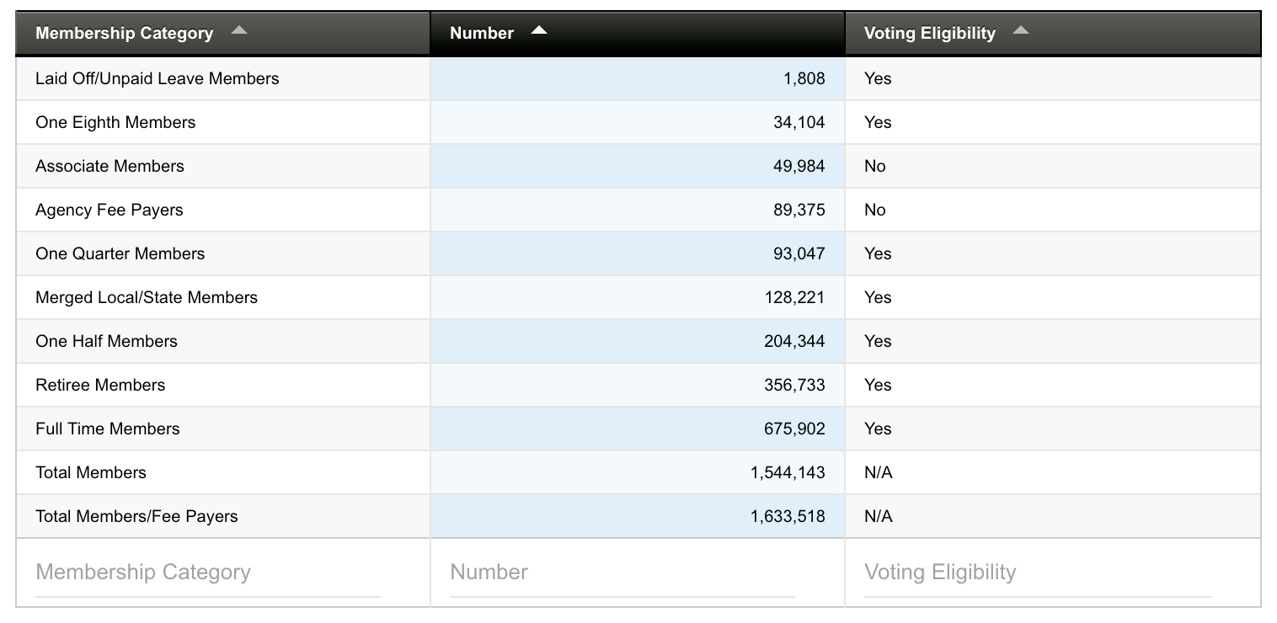This screenshot has height=623, width=1277.
Task: Click the Retiree Members cell
Action: point(100,385)
